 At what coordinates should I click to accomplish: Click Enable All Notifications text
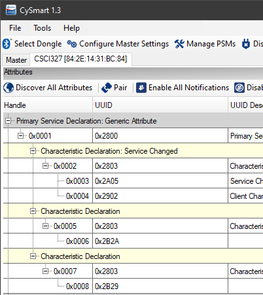click(188, 88)
